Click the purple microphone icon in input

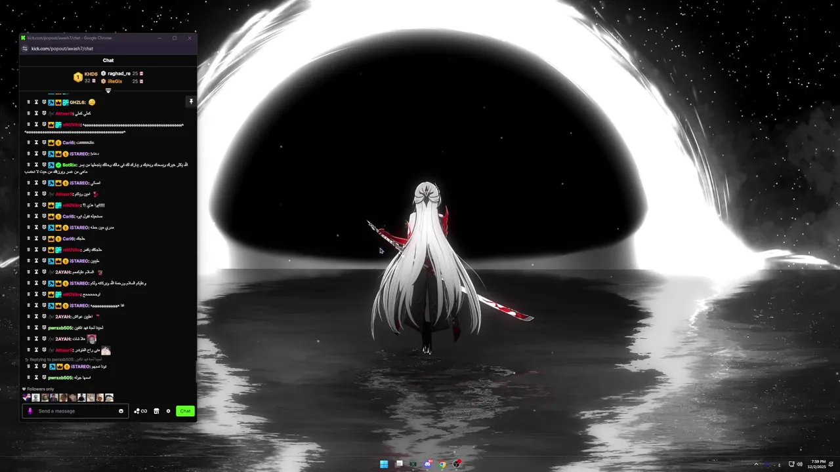[x=30, y=411]
